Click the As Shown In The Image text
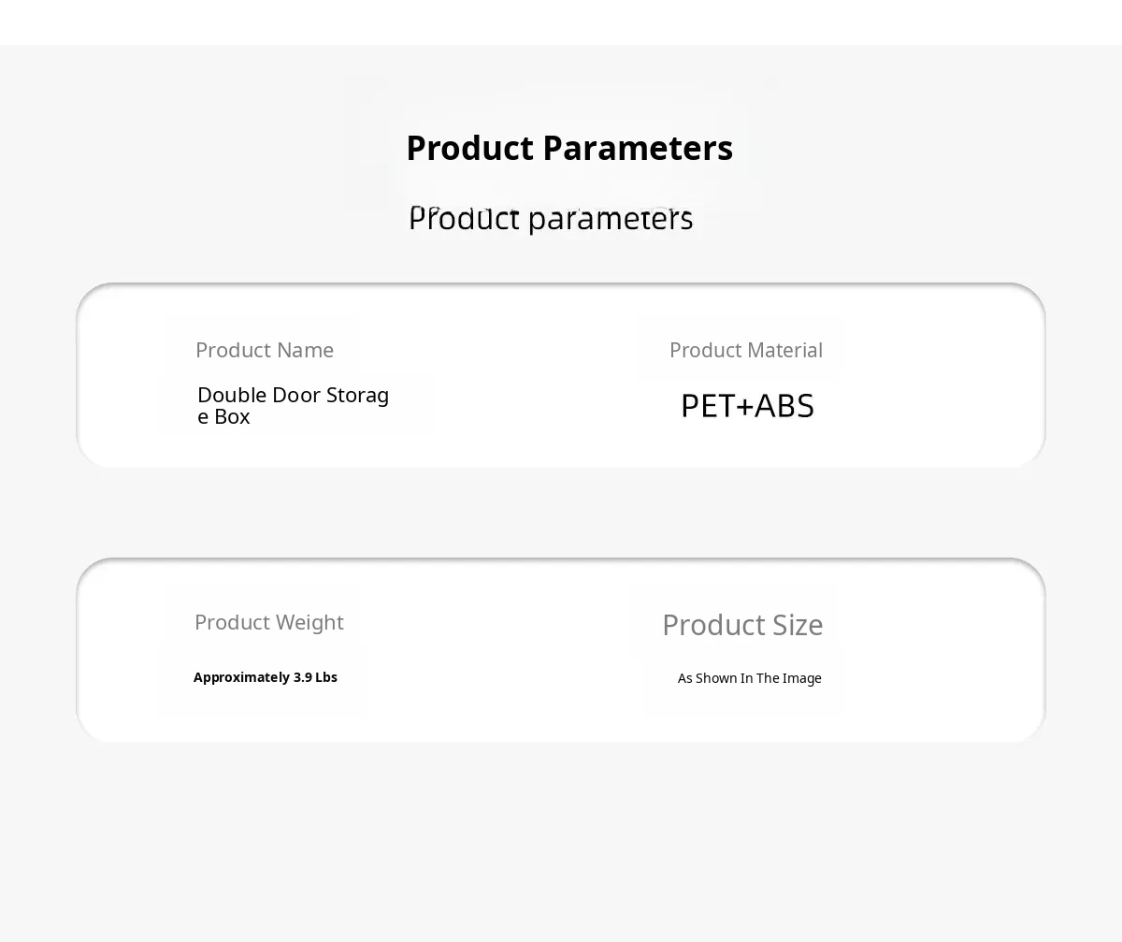1122x942 pixels. tap(750, 678)
